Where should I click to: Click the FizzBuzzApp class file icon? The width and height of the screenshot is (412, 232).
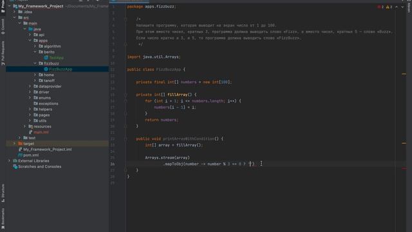coord(46,69)
